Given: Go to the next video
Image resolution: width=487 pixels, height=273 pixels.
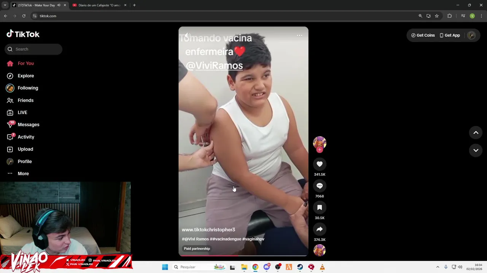Looking at the screenshot, I should point(476,151).
